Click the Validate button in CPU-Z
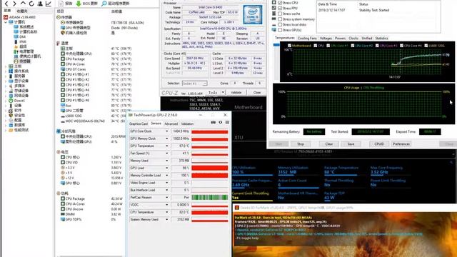Viewport: 457px width, 257px height. pos(236,92)
